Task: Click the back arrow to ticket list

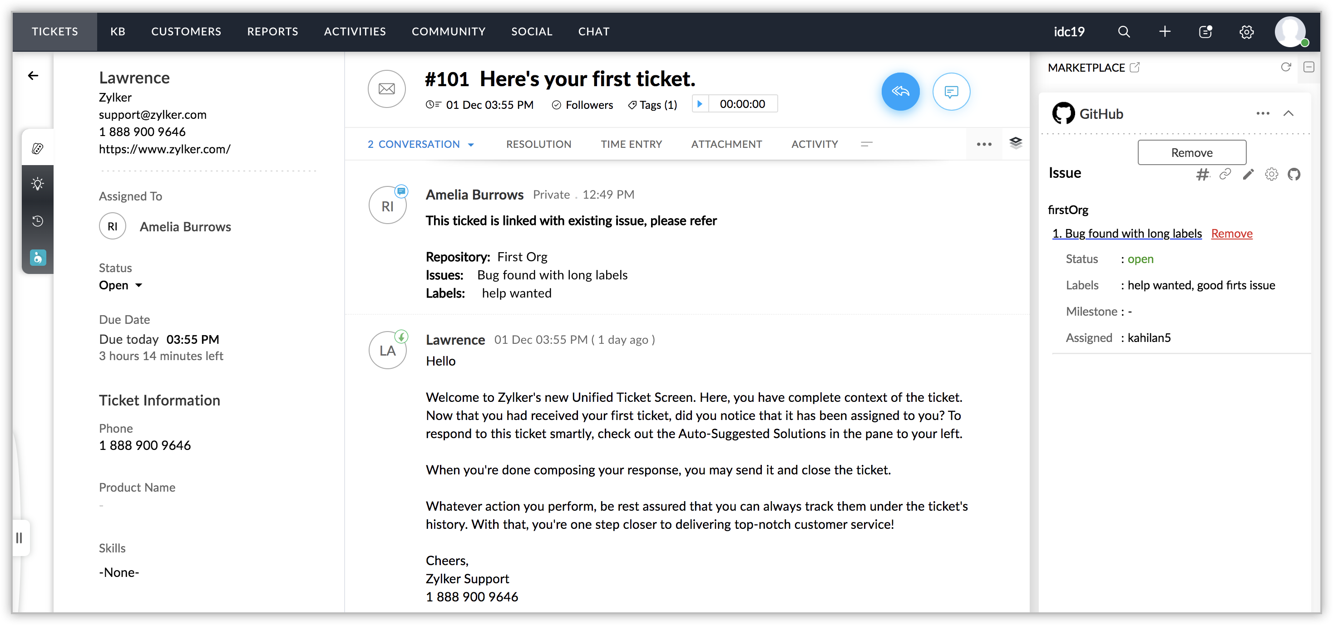Action: click(33, 76)
